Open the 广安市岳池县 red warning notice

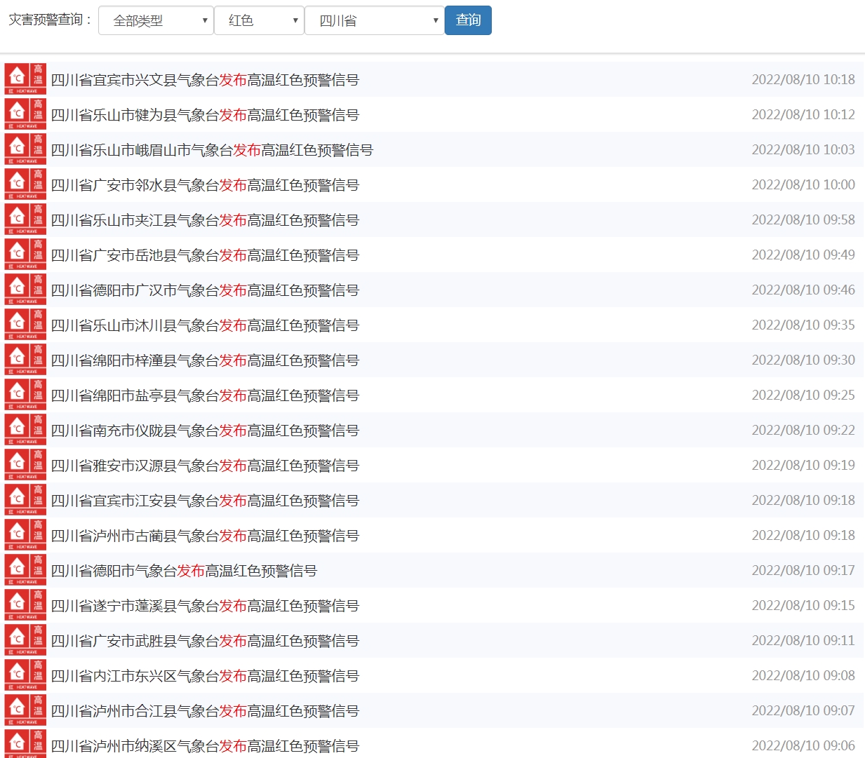coord(205,255)
